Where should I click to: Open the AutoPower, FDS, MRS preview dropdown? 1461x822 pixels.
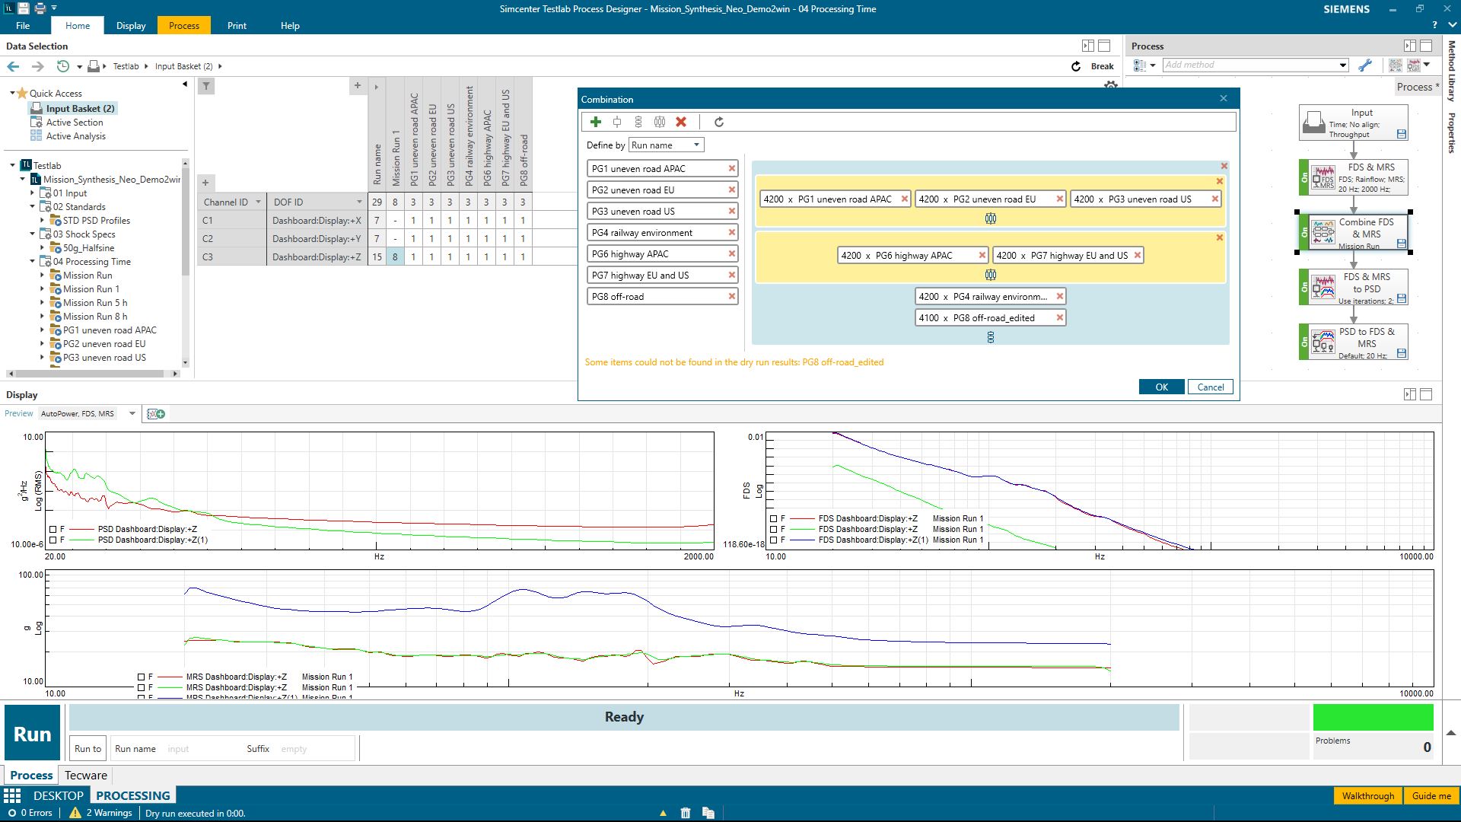[x=132, y=413]
